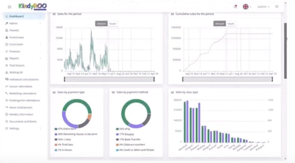
Task: Open Reports in the sidebar
Action: [x=14, y=59]
